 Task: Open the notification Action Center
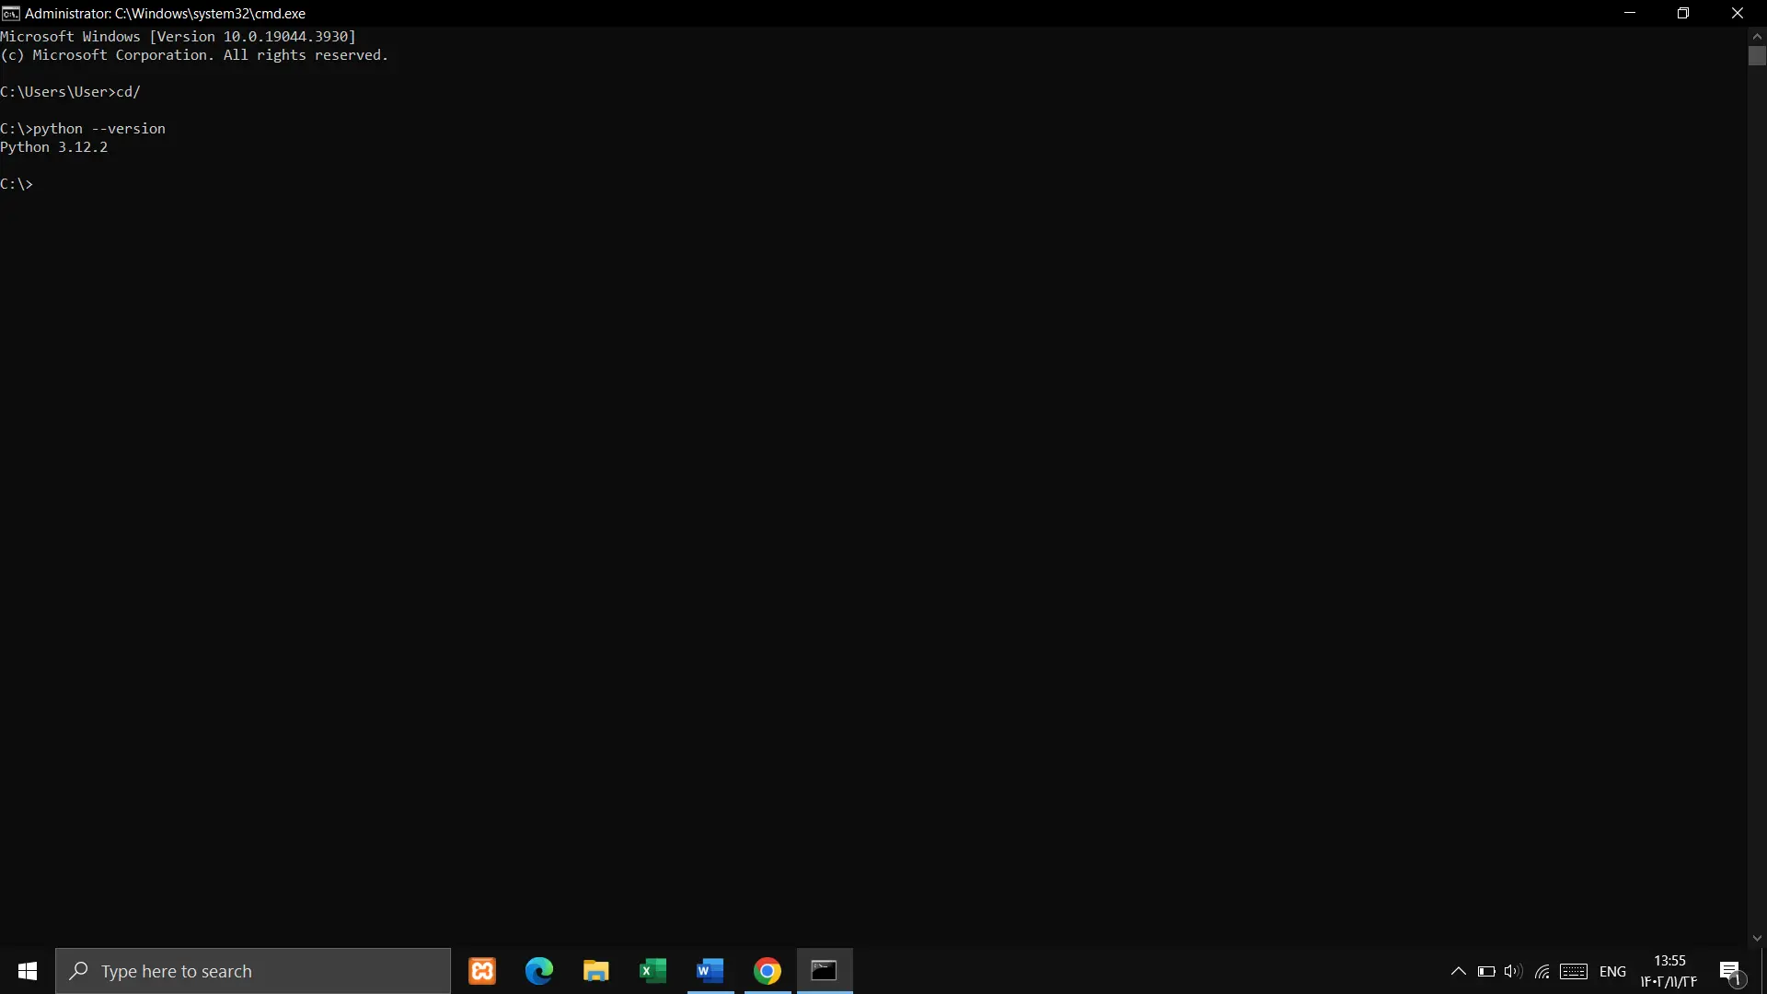tap(1731, 971)
